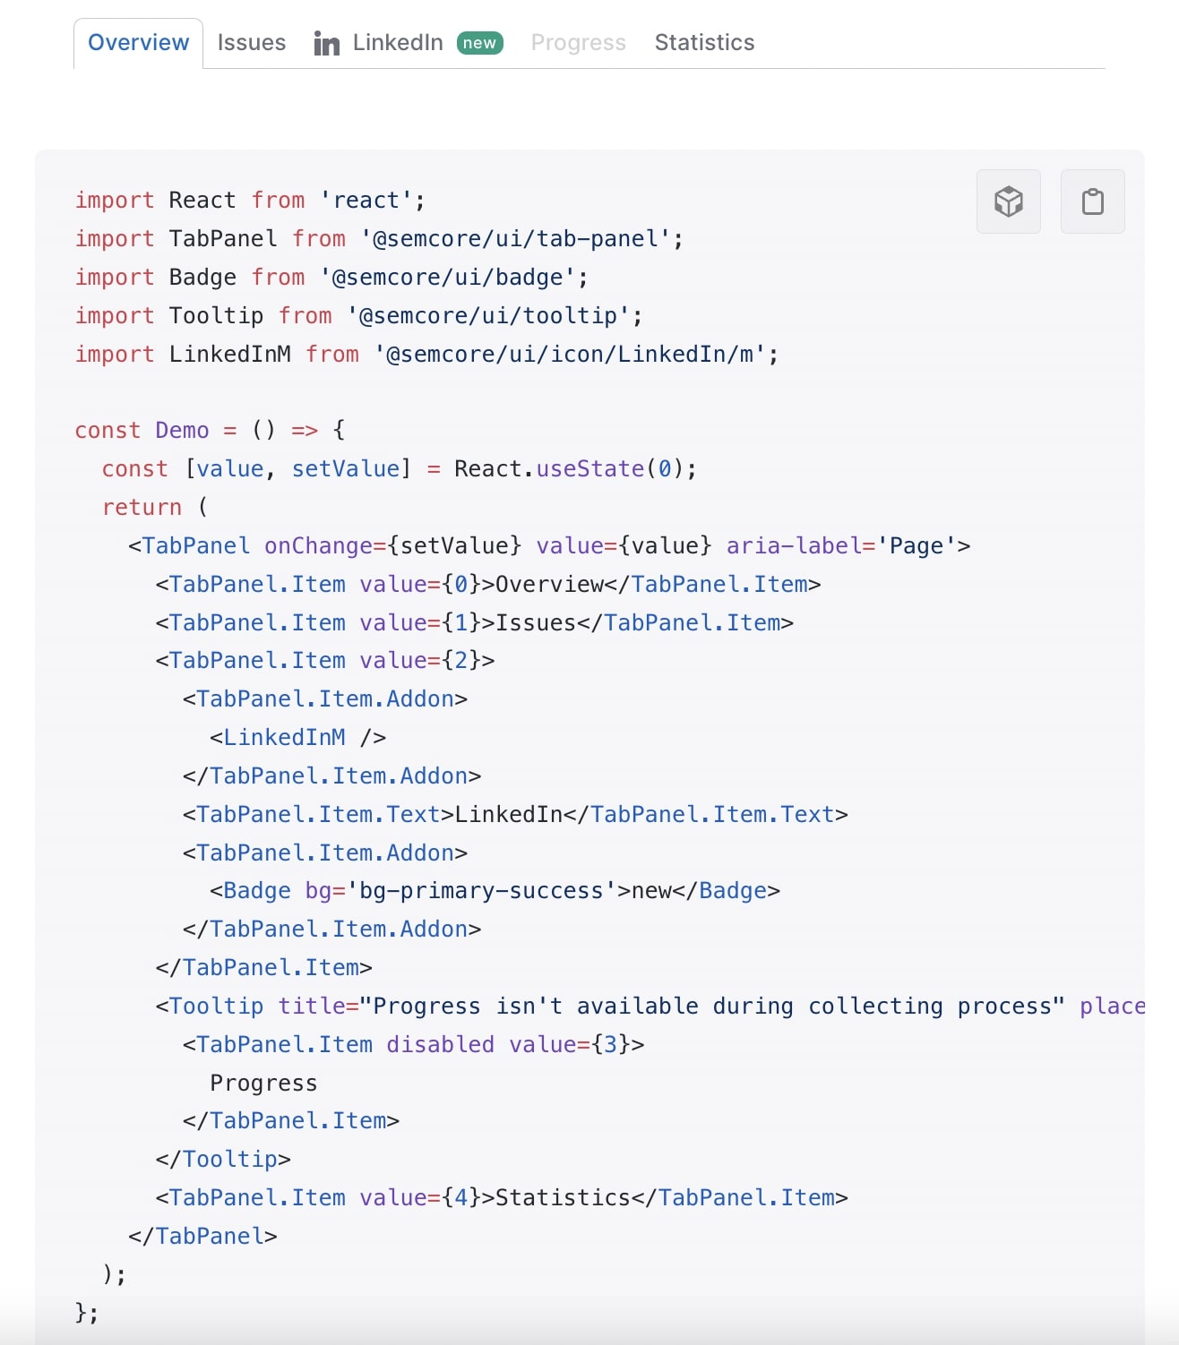Select the Statistics tab

704,42
